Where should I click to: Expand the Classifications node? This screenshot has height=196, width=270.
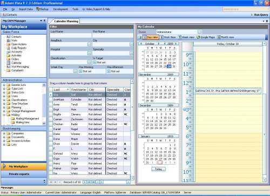pyautogui.click(x=4, y=100)
